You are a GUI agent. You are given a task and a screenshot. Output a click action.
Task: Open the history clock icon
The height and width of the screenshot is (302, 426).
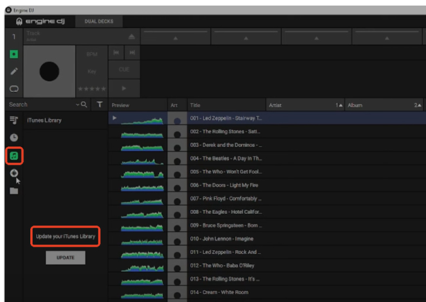(x=14, y=138)
